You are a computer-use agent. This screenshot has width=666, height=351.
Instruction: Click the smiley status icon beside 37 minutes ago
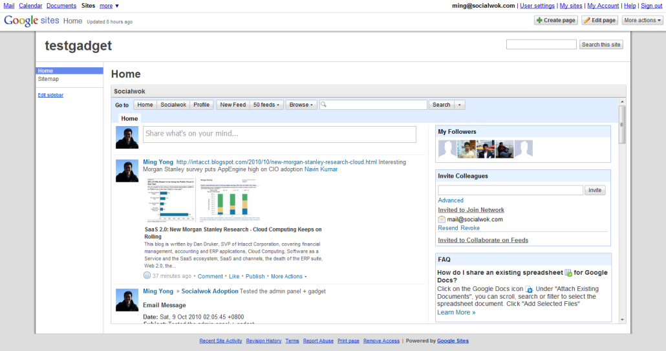[147, 275]
